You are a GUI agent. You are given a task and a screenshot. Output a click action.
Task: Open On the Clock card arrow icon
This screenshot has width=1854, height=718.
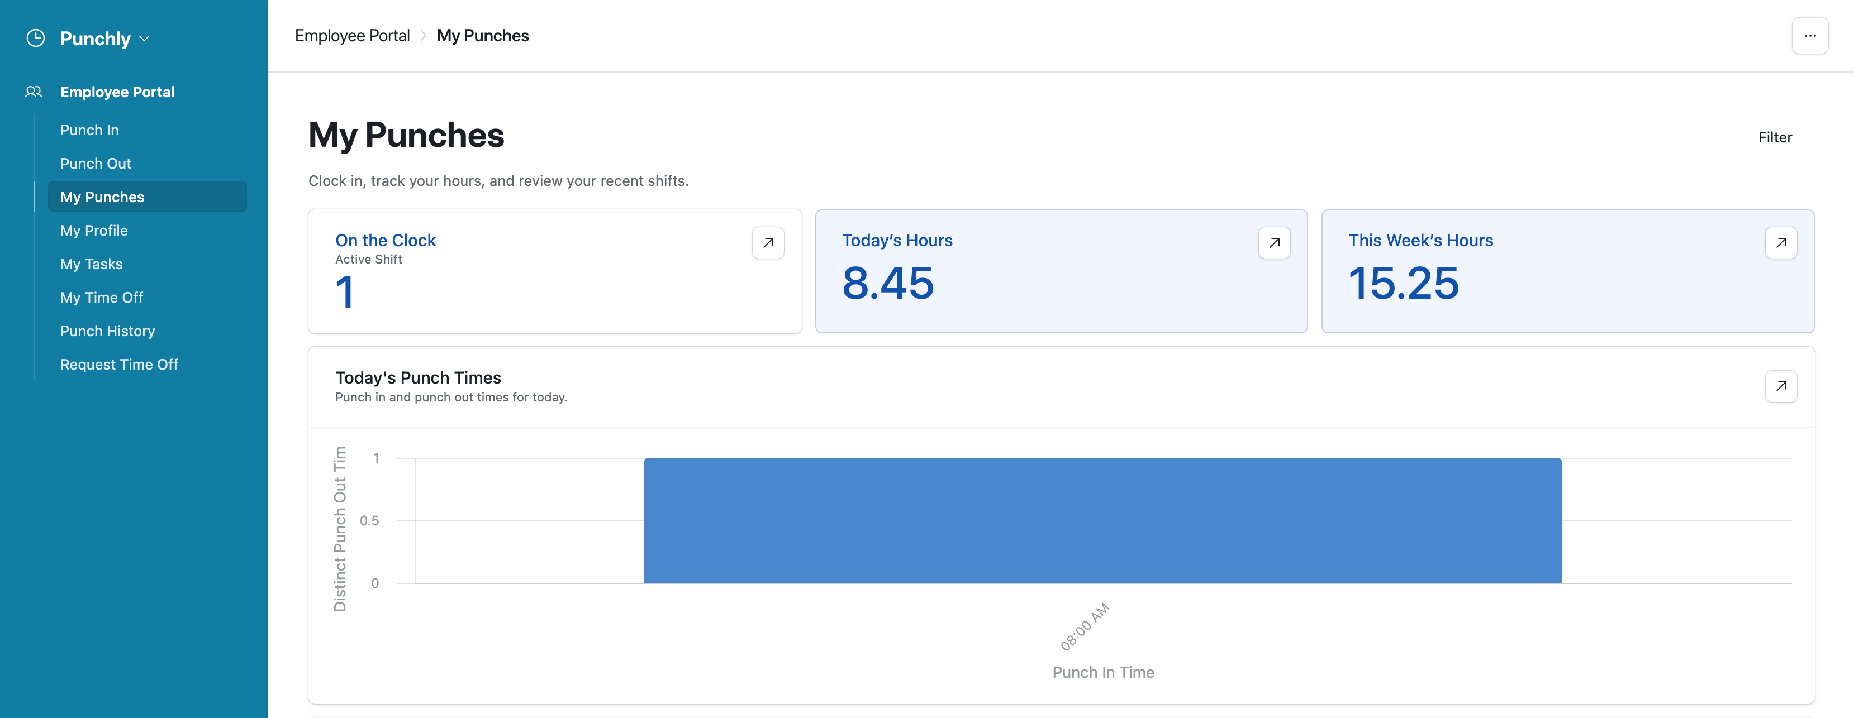(x=768, y=242)
